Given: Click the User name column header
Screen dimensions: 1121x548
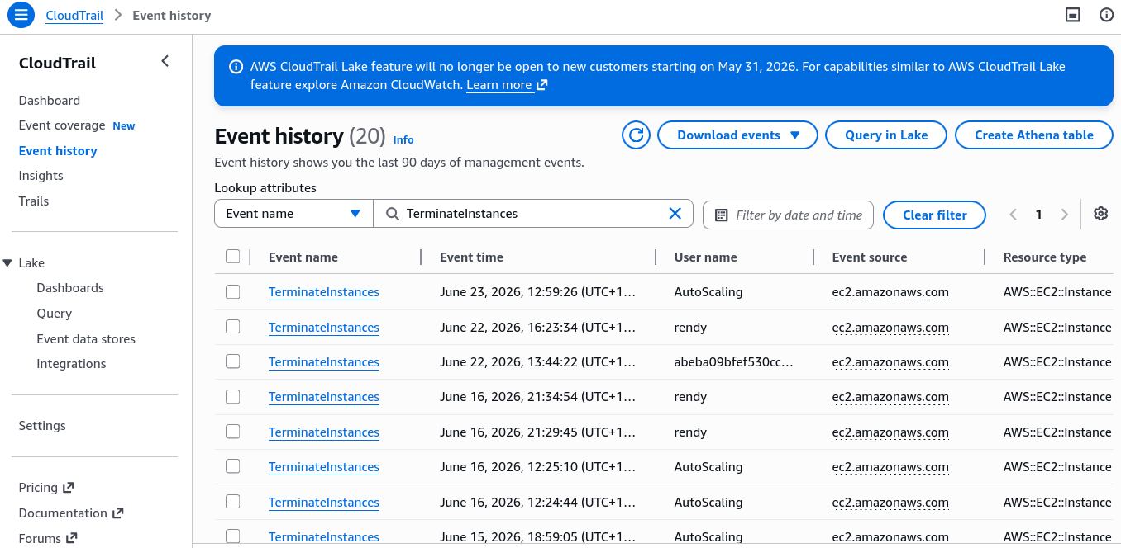Looking at the screenshot, I should (x=706, y=257).
